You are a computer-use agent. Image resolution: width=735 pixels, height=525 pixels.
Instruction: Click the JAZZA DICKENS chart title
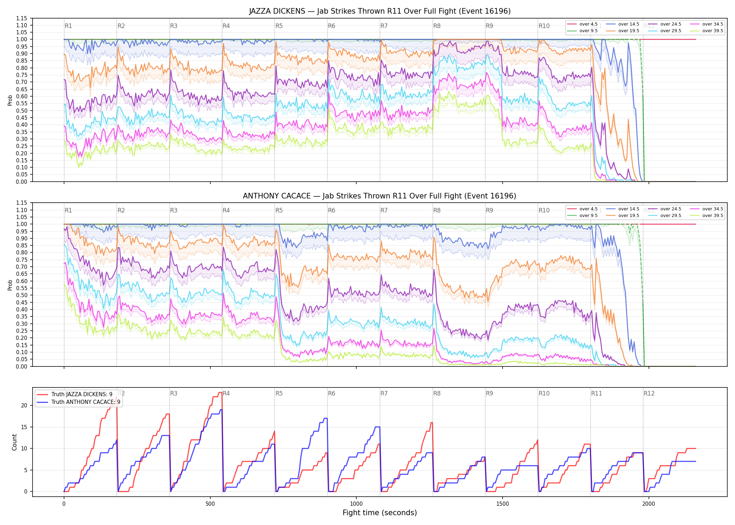coord(380,11)
